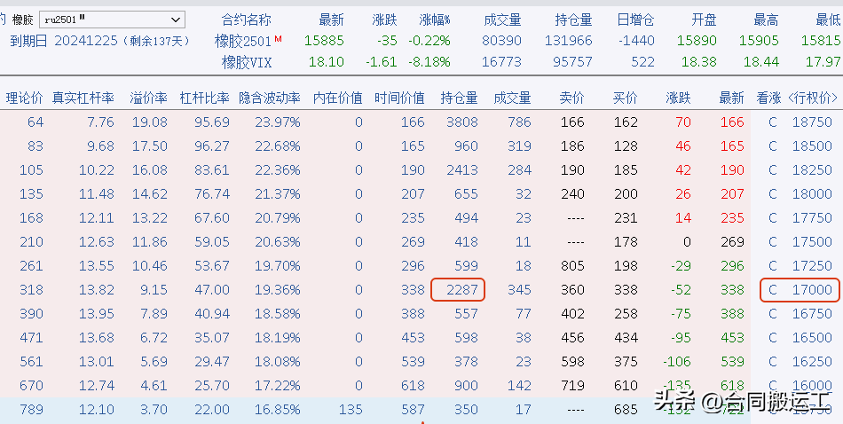Sort by 理论价 column header
843x424 pixels.
click(x=24, y=98)
